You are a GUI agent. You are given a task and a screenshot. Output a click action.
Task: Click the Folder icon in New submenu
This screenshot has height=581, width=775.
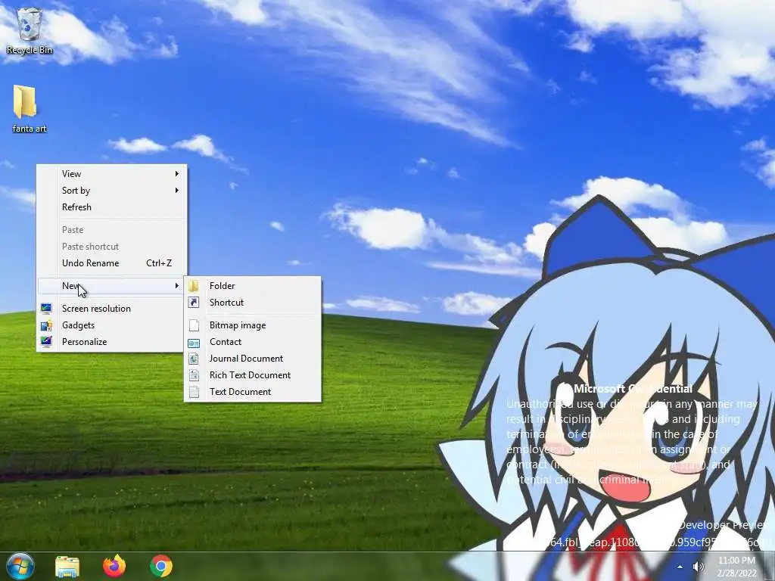[194, 285]
